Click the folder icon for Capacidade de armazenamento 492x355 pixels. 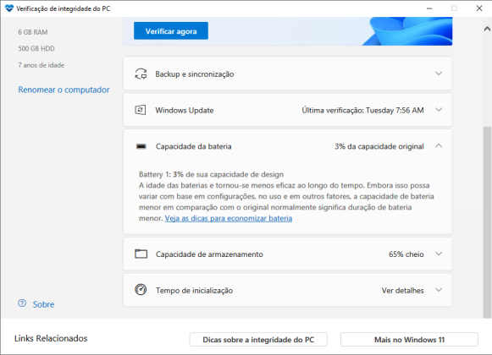tap(141, 254)
